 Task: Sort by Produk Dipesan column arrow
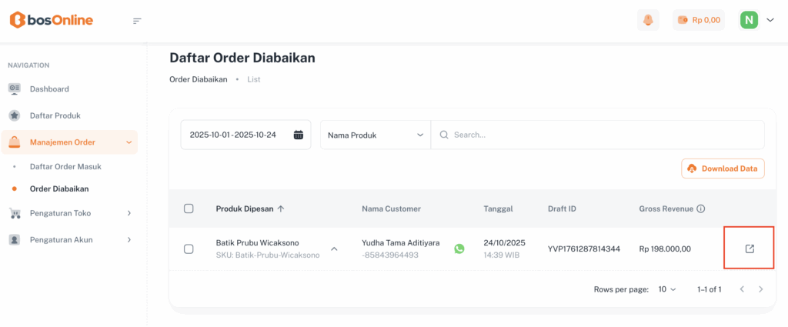click(x=281, y=209)
